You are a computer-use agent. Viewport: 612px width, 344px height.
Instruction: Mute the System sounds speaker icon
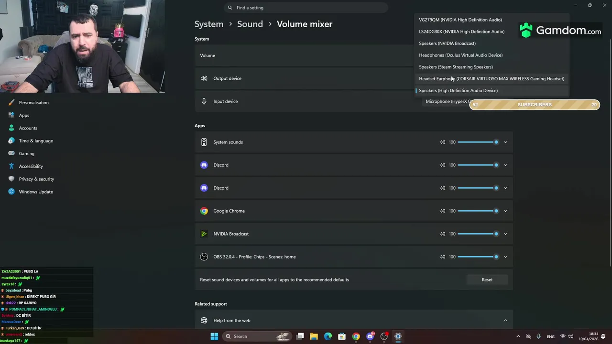[442, 142]
